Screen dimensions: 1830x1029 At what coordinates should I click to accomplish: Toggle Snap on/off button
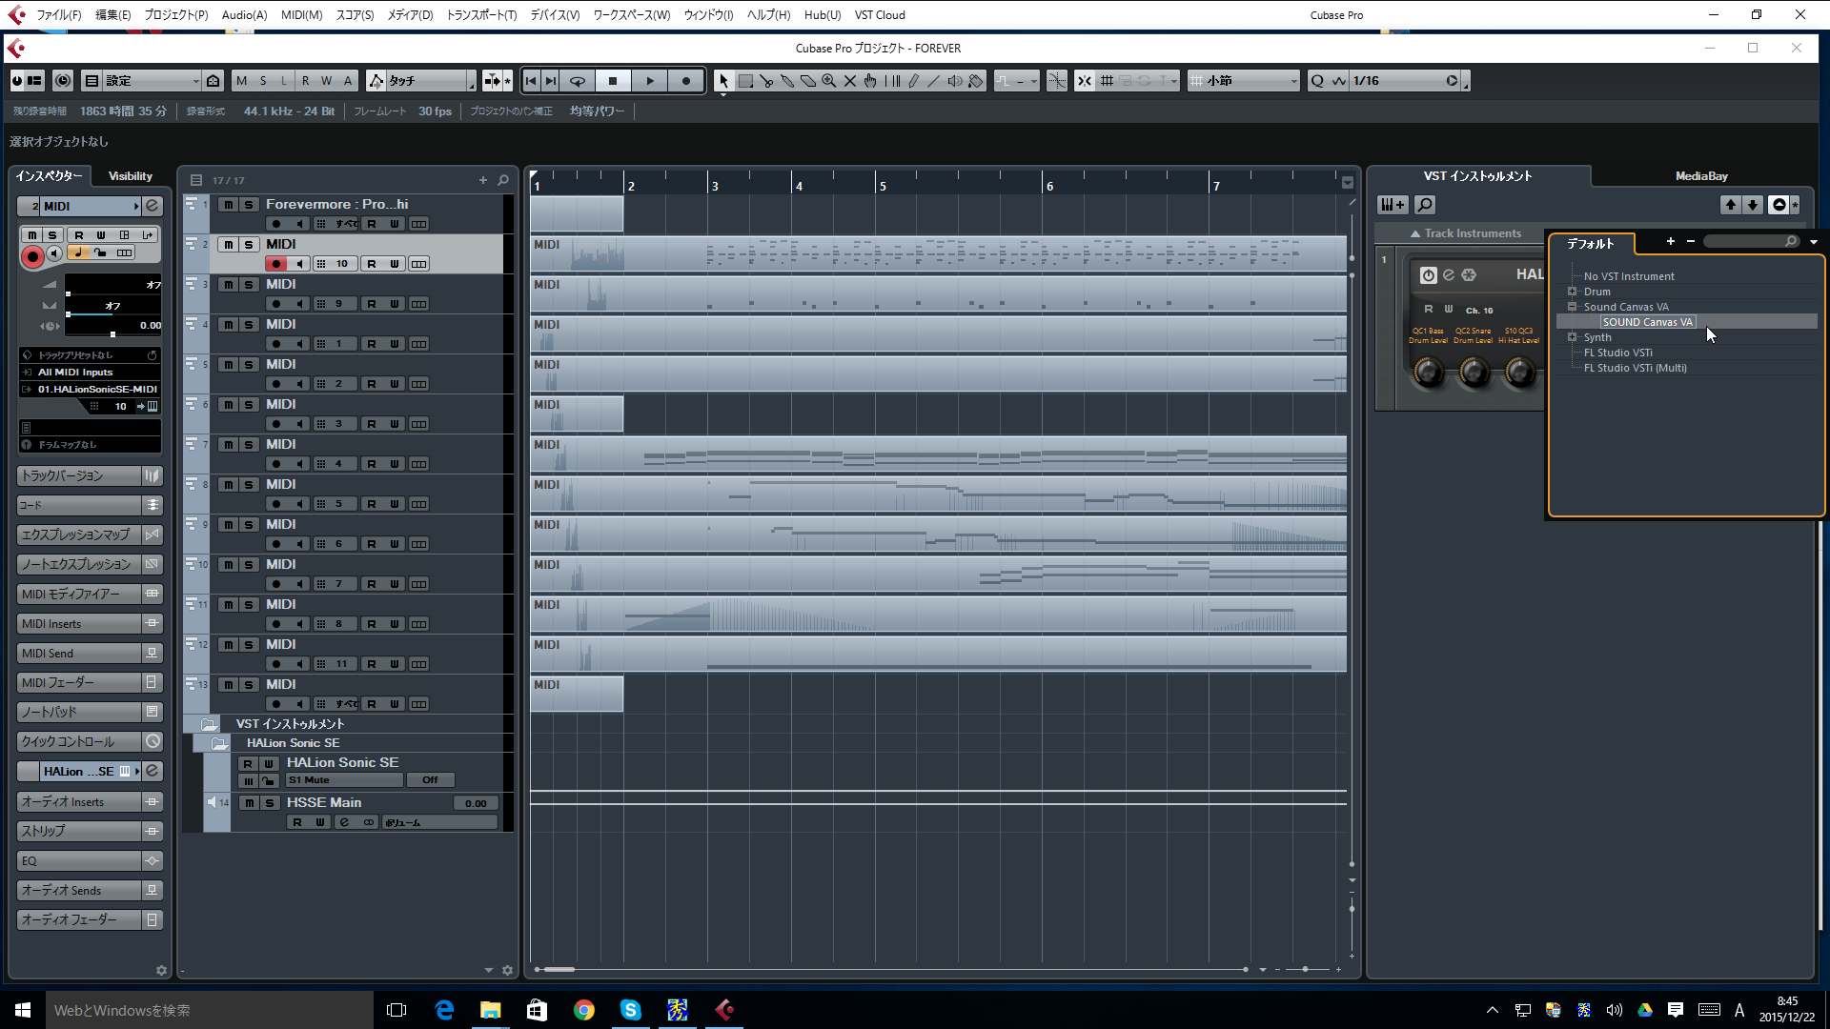[x=1085, y=81]
